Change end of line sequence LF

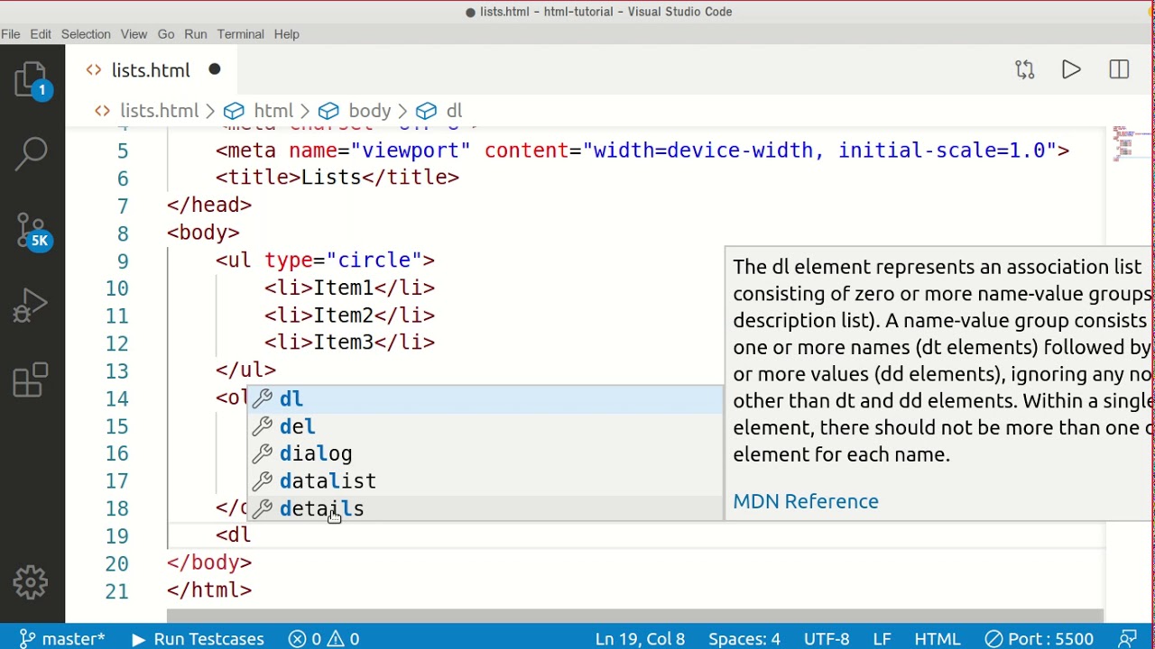coord(882,638)
